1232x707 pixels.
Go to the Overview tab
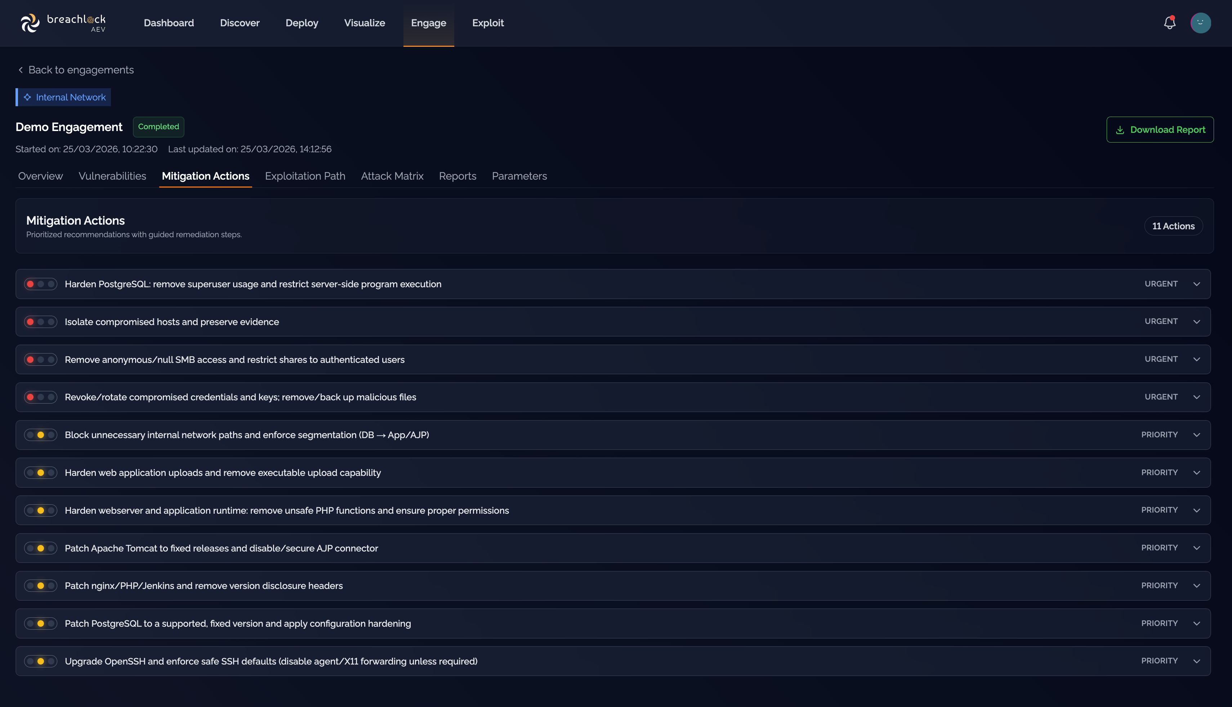[40, 176]
